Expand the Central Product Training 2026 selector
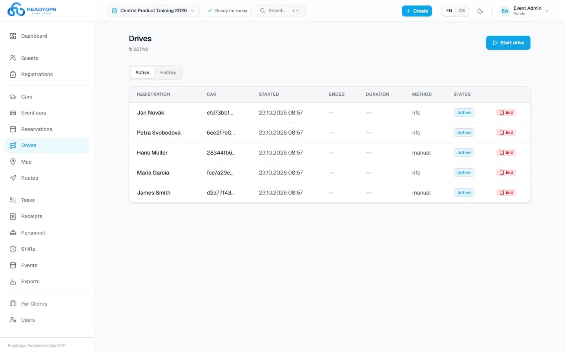The width and height of the screenshot is (565, 353). [153, 11]
